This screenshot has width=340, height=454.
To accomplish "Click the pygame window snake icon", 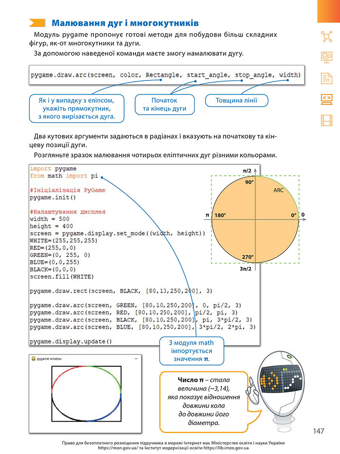I will click(x=34, y=358).
